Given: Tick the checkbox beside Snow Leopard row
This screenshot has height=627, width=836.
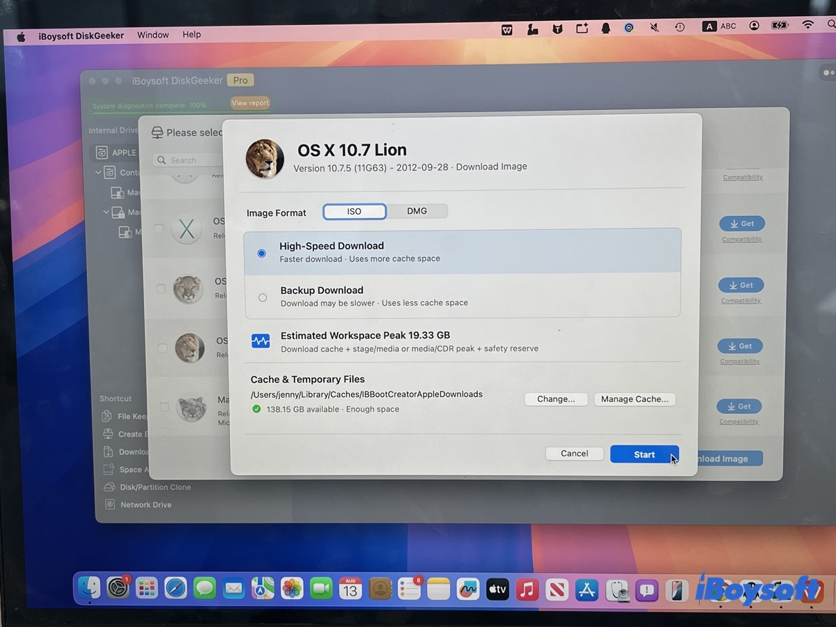Looking at the screenshot, I should tap(164, 407).
